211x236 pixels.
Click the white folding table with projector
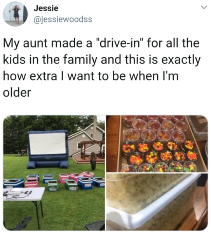(x=23, y=194)
